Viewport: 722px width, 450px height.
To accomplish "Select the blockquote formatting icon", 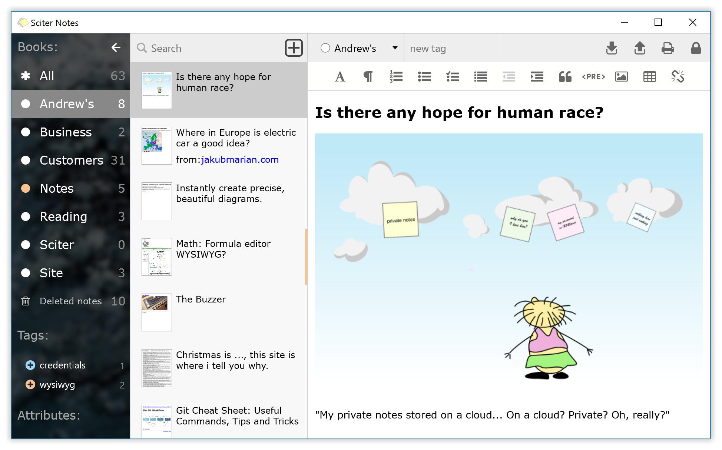I will tap(565, 76).
